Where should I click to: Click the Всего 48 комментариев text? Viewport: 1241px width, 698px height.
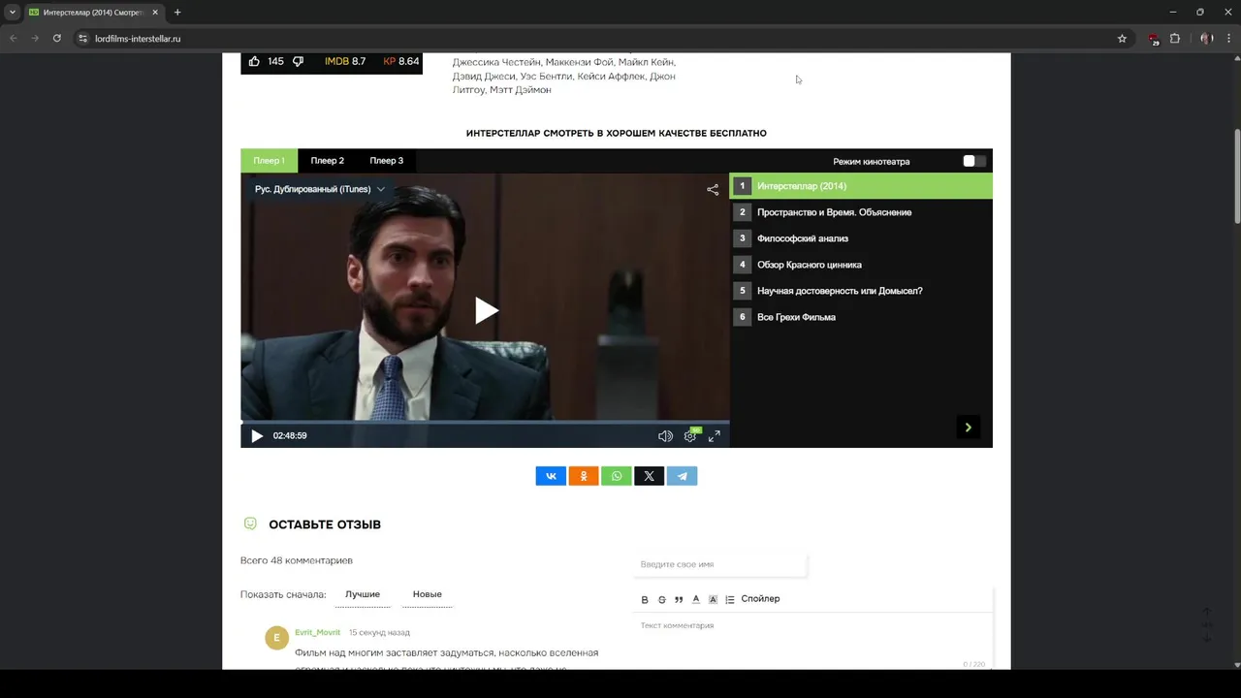point(297,560)
